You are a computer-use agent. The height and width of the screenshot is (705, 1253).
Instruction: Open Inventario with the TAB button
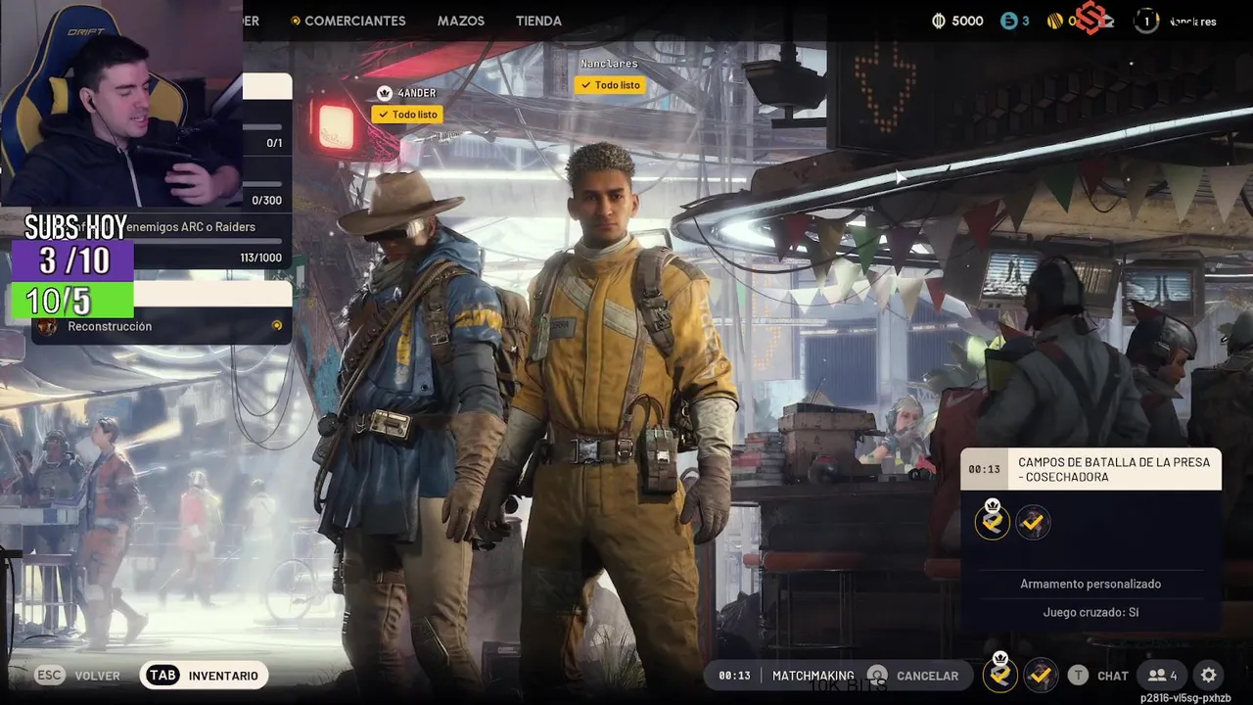205,676
